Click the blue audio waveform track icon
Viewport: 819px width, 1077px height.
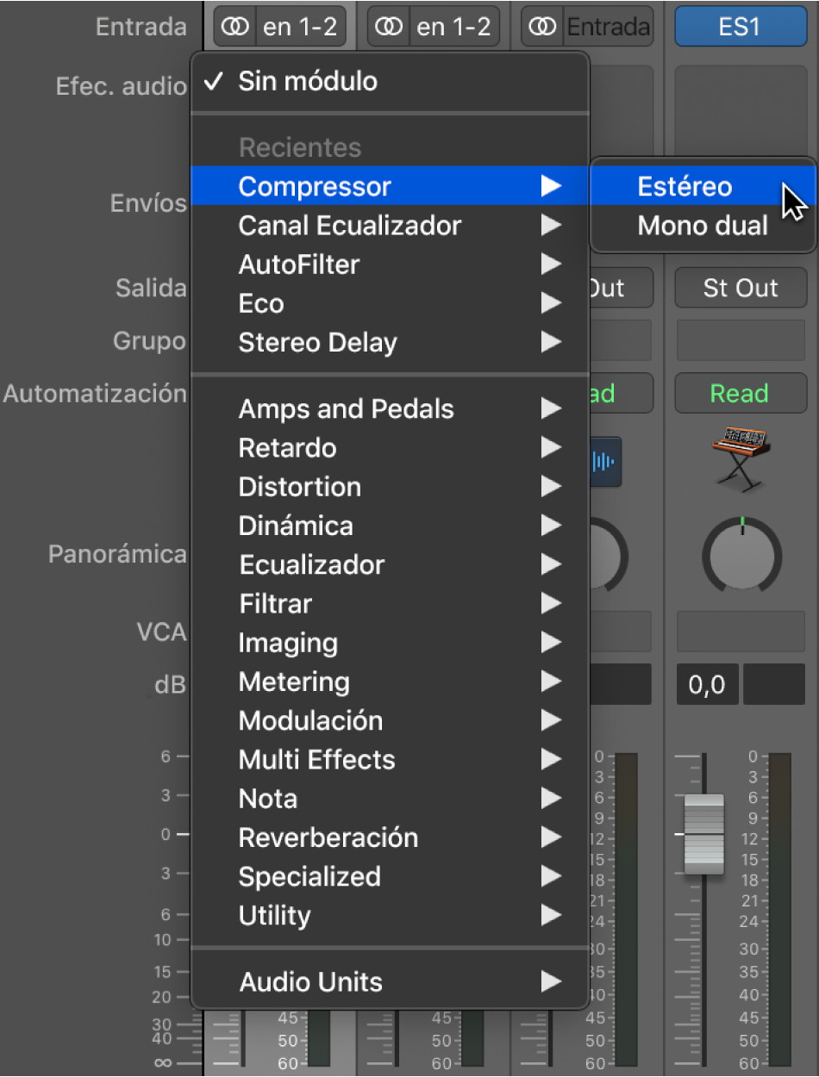click(604, 461)
